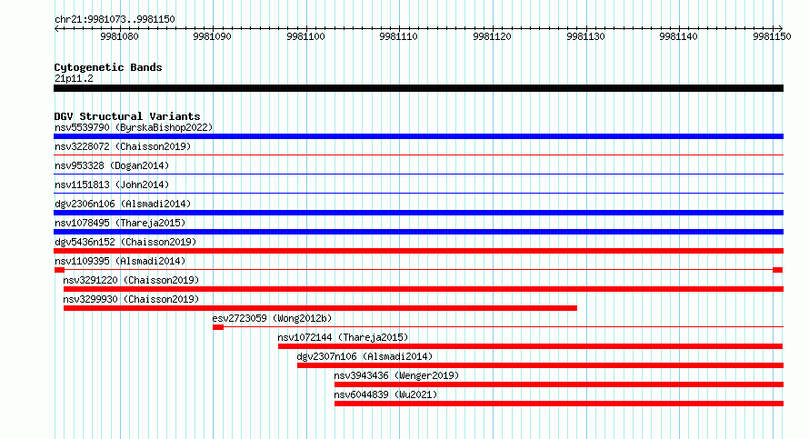The image size is (809, 439).
Task: Click the thin red line under nsv3228072
Action: coord(418,155)
